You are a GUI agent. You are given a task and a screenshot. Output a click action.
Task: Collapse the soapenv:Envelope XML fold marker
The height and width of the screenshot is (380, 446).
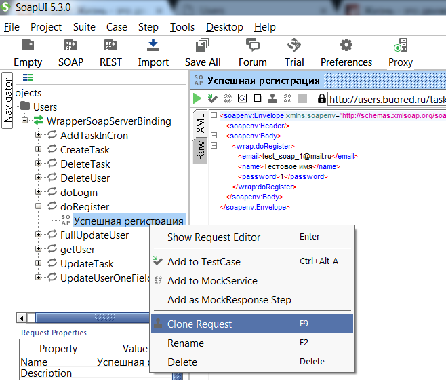pyautogui.click(x=214, y=115)
